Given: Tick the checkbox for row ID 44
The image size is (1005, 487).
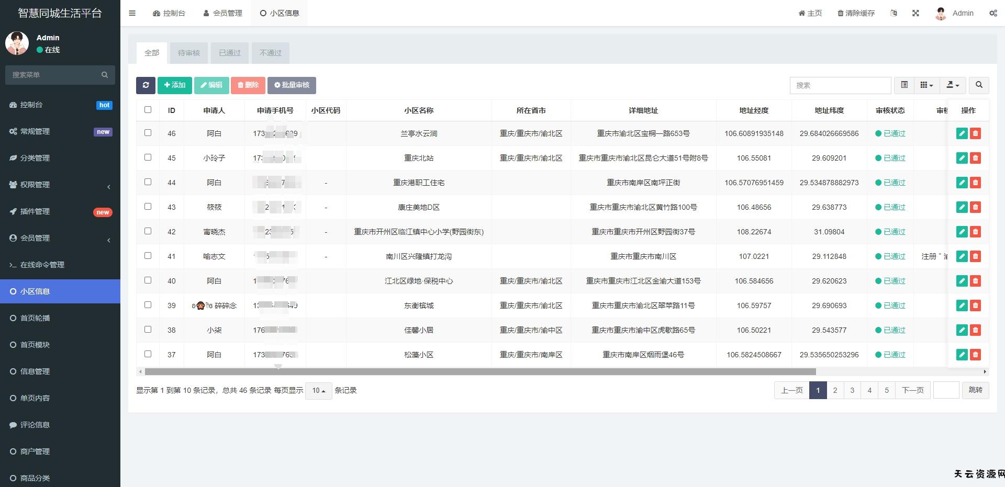Looking at the screenshot, I should tap(148, 182).
